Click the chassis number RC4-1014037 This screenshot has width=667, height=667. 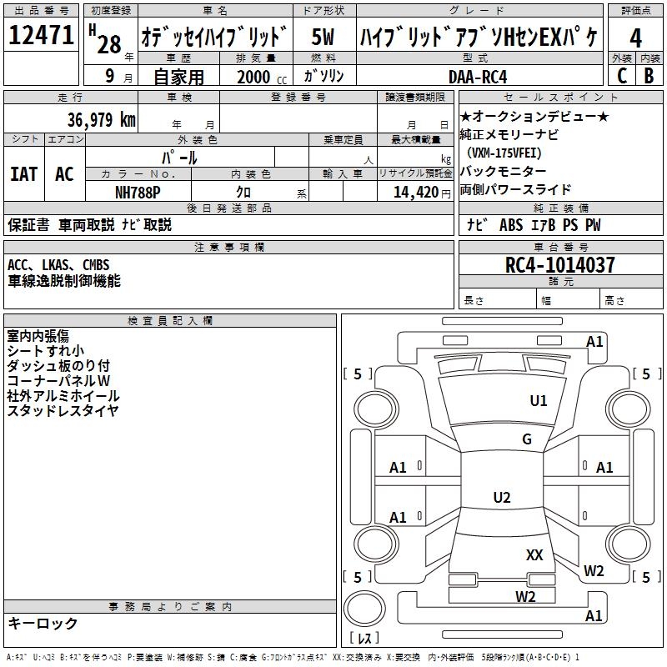(x=559, y=265)
